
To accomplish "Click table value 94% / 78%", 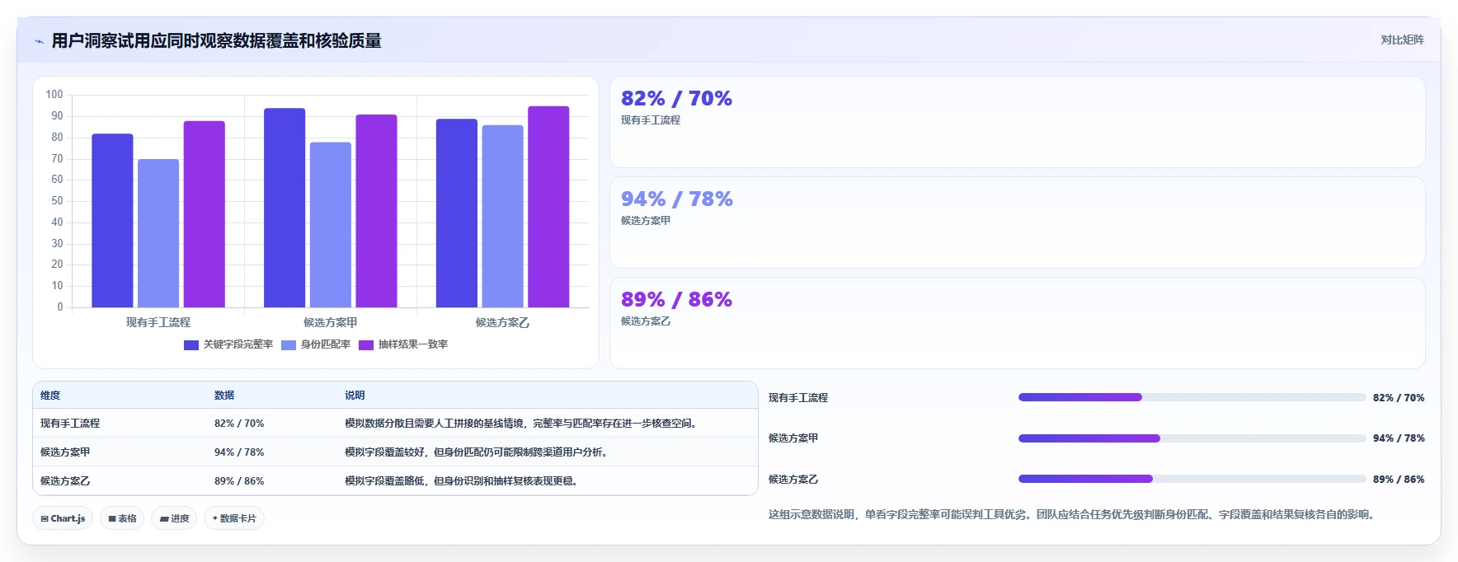I will (239, 452).
